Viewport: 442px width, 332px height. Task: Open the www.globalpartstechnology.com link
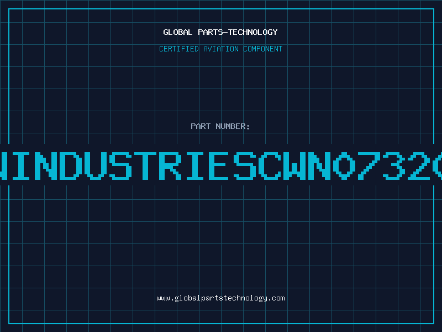pyautogui.click(x=220, y=298)
